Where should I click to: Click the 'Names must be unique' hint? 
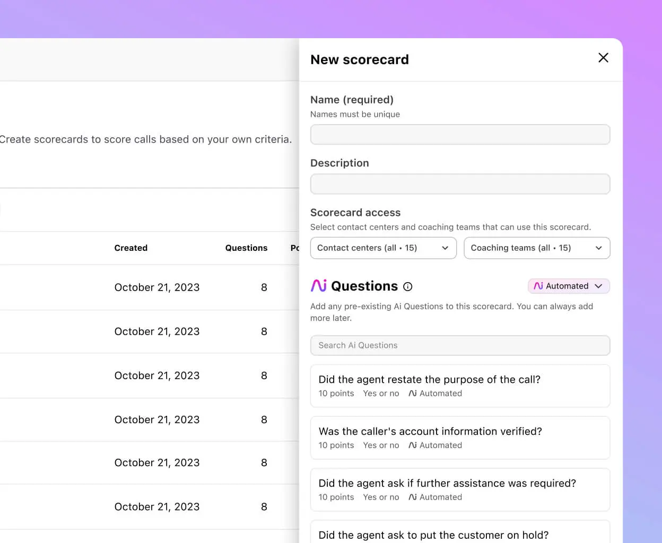[355, 114]
